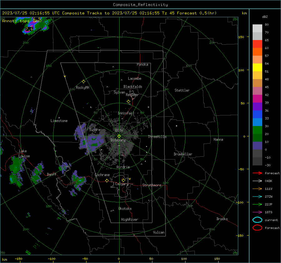The width and height of the screenshot is (281, 263).
Task: Pick the blue 36-33 dBZ swatch
Action: (x=257, y=114)
